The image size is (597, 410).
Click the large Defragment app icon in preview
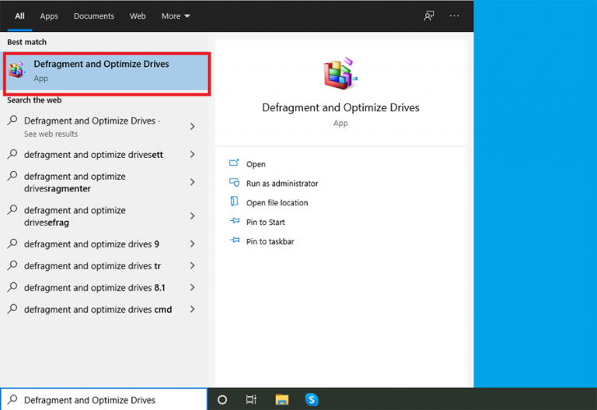(x=340, y=74)
